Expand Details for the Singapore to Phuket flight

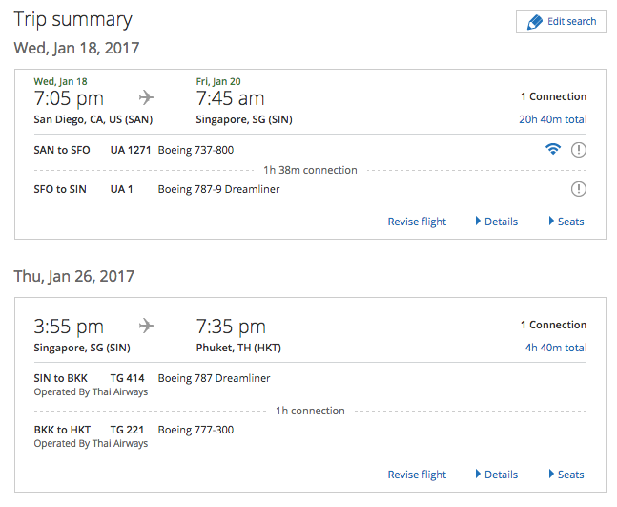(497, 475)
